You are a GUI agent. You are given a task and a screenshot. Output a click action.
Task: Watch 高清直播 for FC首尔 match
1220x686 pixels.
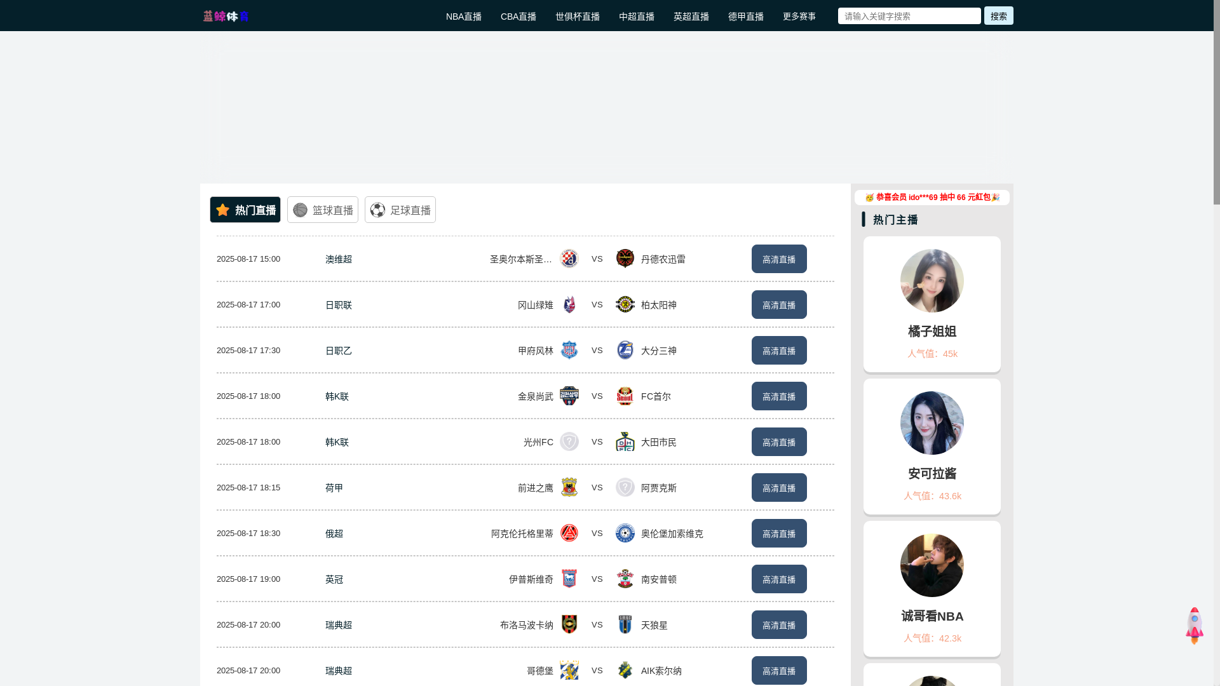click(779, 396)
